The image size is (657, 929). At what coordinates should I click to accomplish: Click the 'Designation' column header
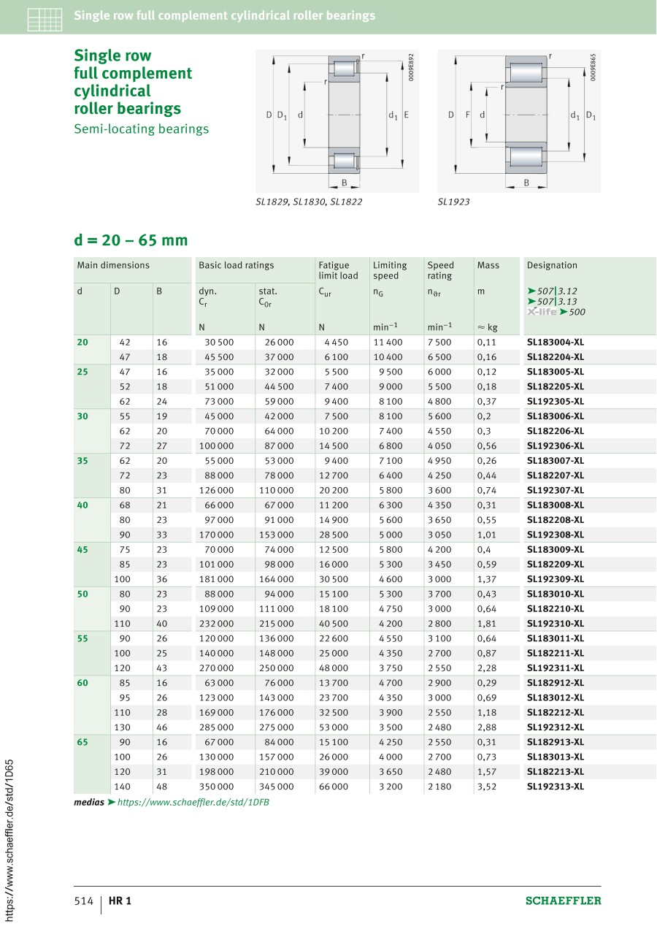coord(552,265)
